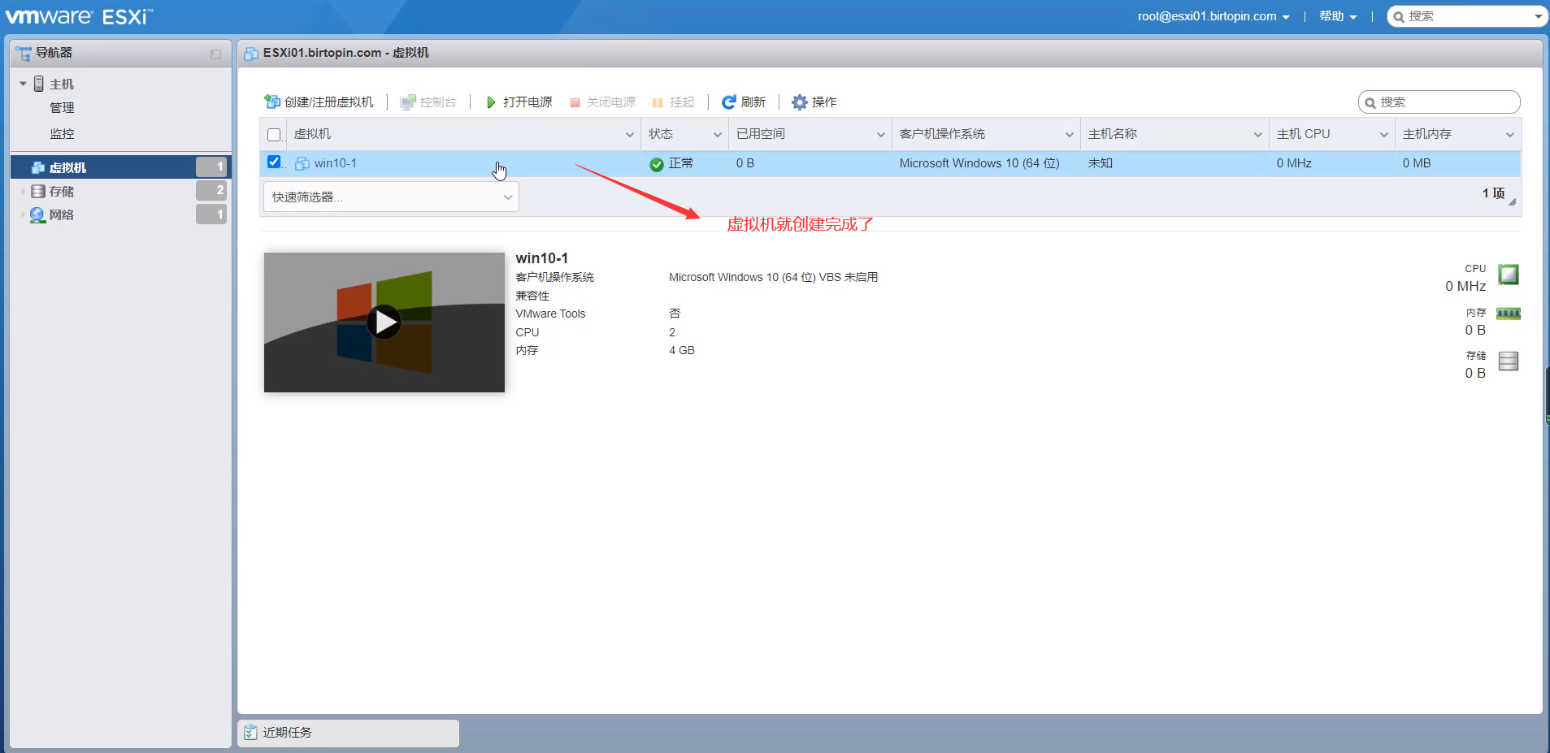
Task: Open the 帮助 help menu
Action: (x=1338, y=16)
